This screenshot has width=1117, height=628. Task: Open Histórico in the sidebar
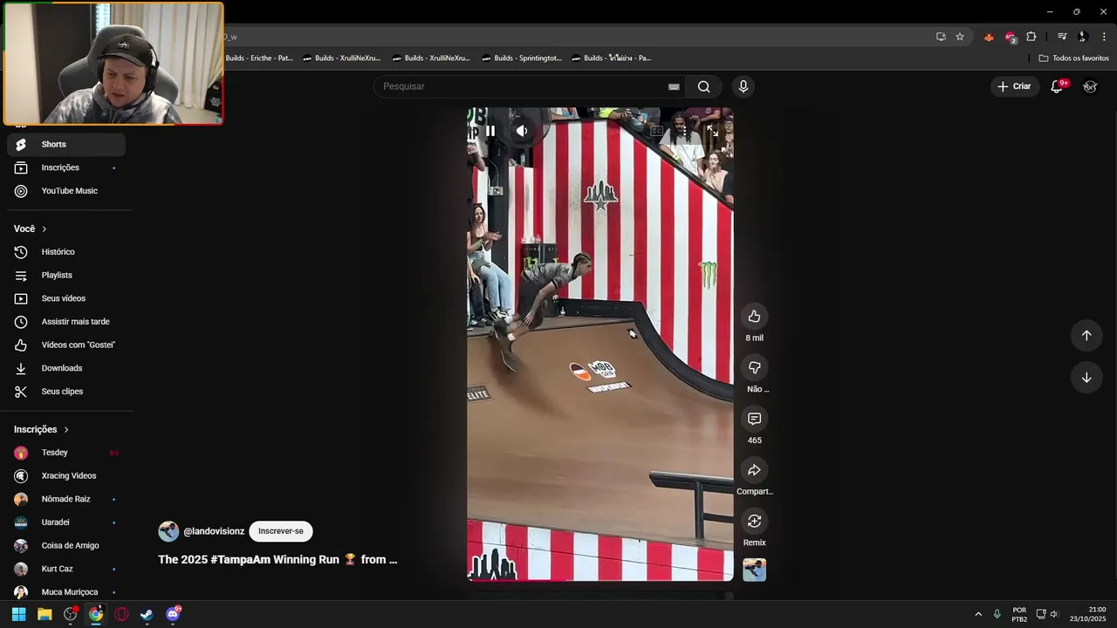(x=66, y=252)
